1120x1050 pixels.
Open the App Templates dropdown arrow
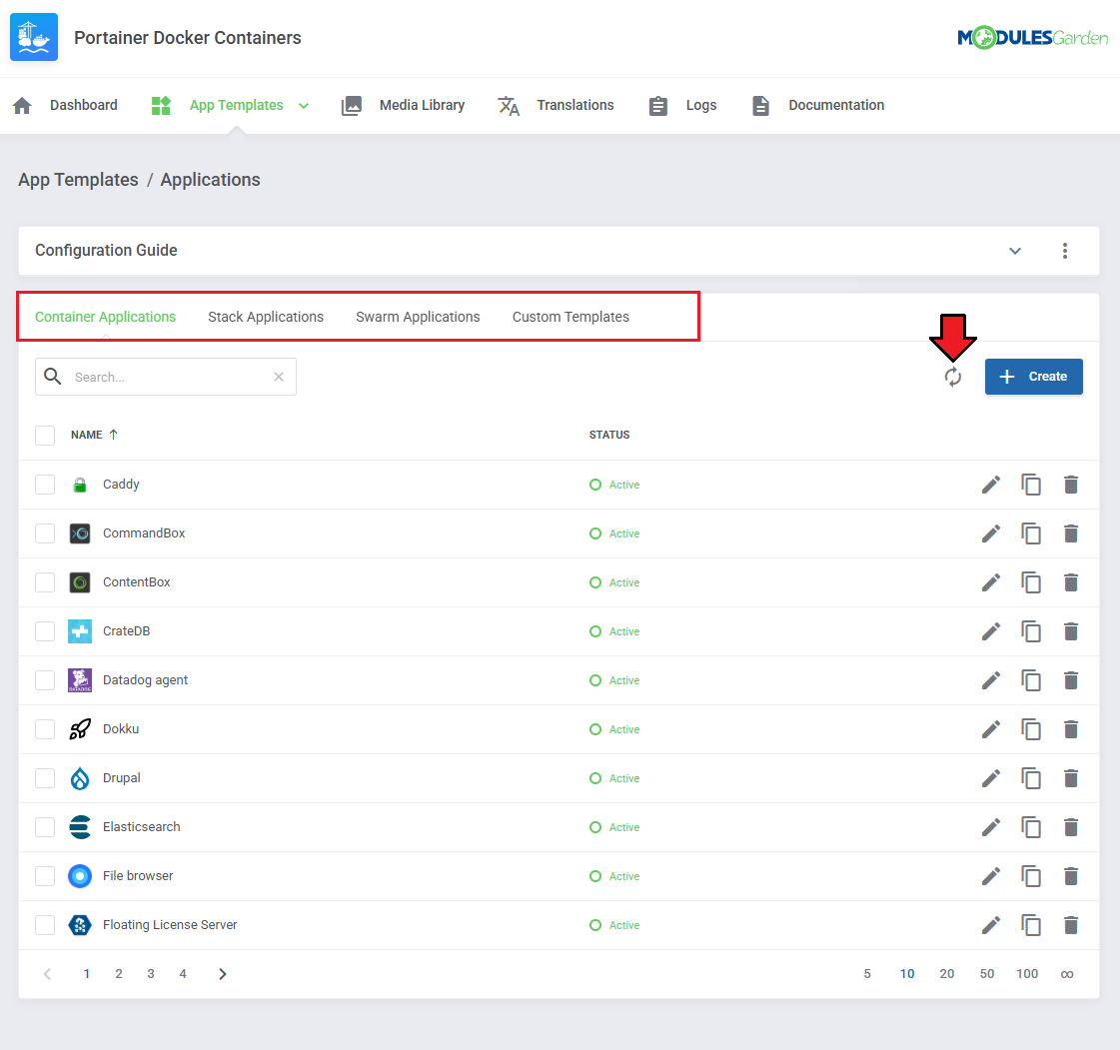tap(304, 106)
